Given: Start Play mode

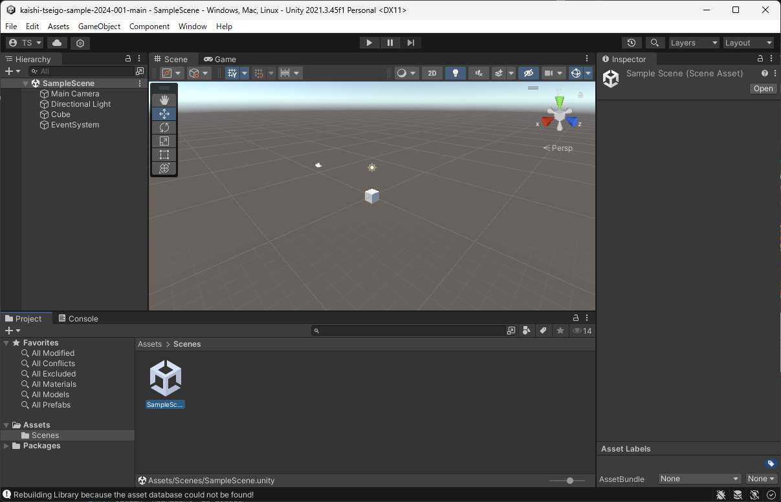Looking at the screenshot, I should (369, 43).
